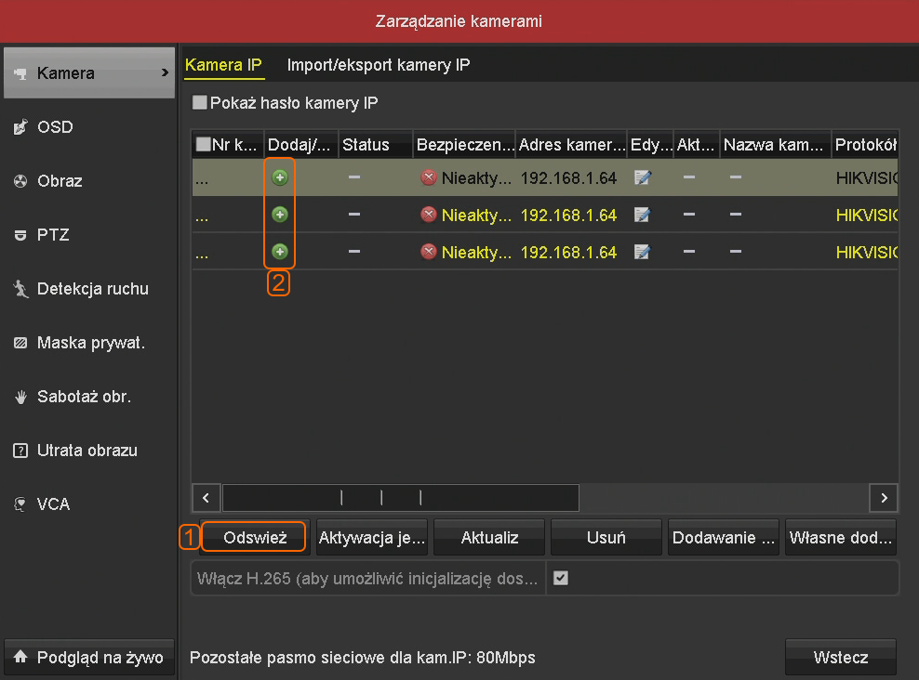Switch to Import/eksport kamery IP tab
The image size is (919, 680).
pyautogui.click(x=378, y=65)
